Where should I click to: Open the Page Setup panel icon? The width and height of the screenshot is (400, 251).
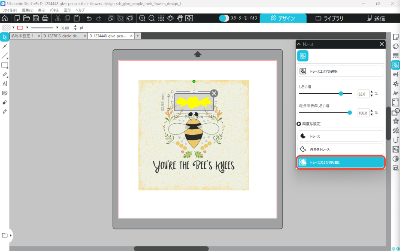pos(395,37)
